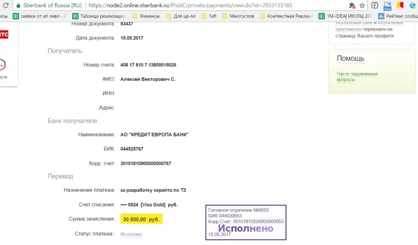Screen dimensions: 418x245
Task: Select corr. account '30101810900000000767'
Action: click(x=146, y=163)
